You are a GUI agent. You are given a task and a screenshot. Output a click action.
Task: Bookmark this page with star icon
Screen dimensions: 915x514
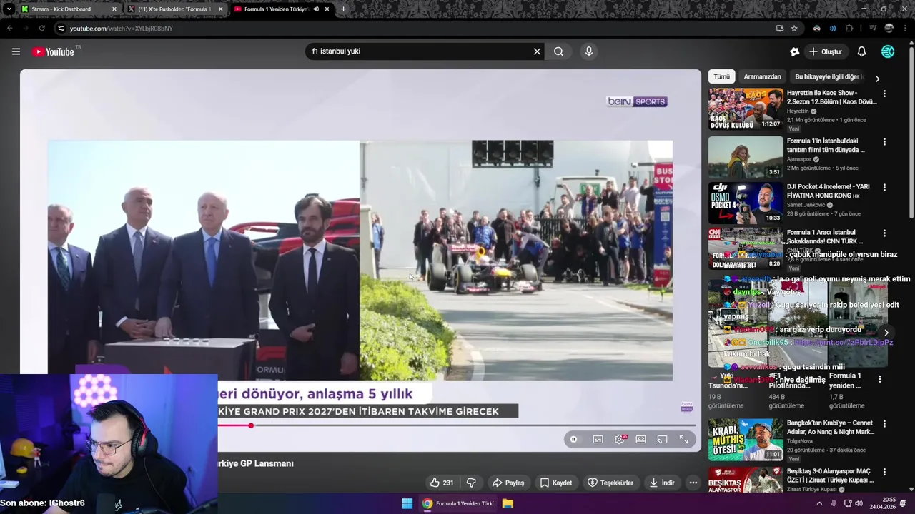(794, 29)
